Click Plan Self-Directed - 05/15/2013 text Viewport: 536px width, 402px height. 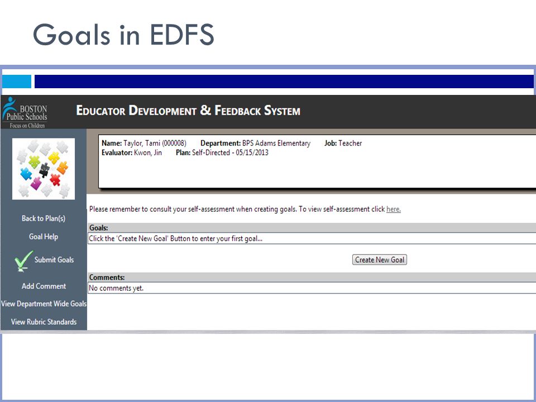(222, 152)
